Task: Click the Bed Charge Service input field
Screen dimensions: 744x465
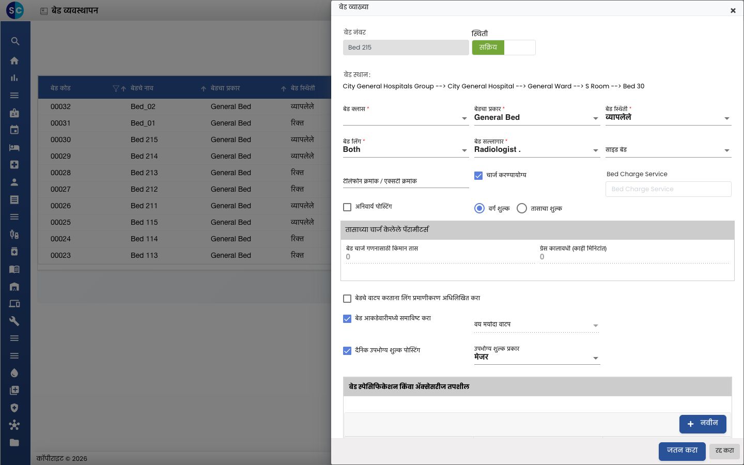Action: point(669,189)
